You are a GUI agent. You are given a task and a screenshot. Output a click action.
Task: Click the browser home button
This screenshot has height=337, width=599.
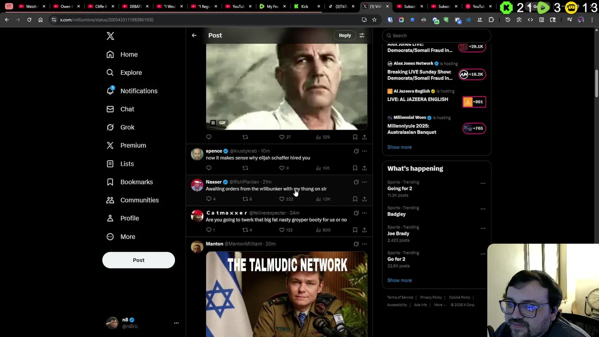click(40, 20)
